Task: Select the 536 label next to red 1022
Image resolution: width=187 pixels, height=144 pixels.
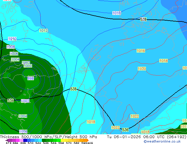Action: click(x=125, y=130)
